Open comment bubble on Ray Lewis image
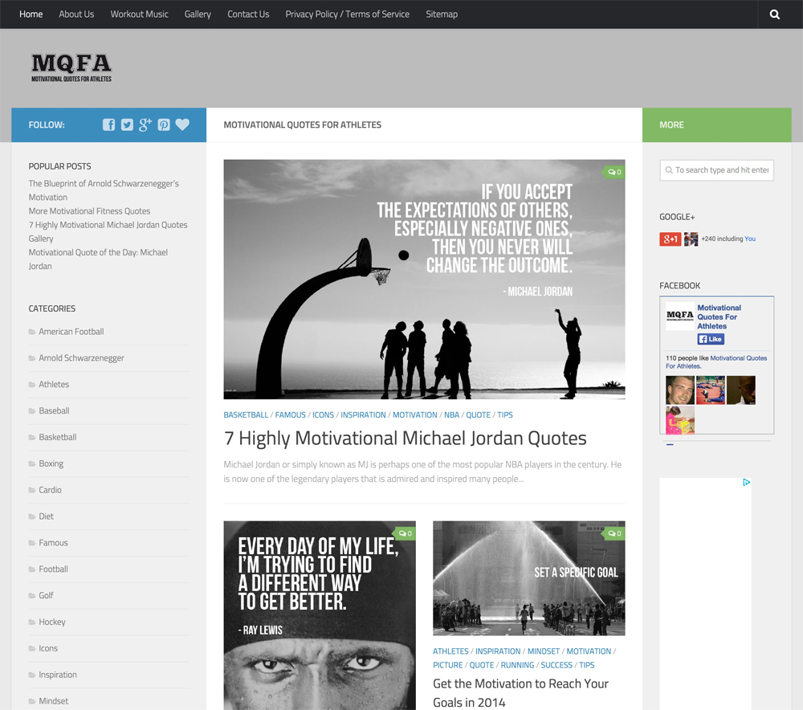803x710 pixels. pos(405,533)
